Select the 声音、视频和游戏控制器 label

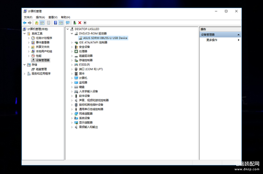click(94, 100)
